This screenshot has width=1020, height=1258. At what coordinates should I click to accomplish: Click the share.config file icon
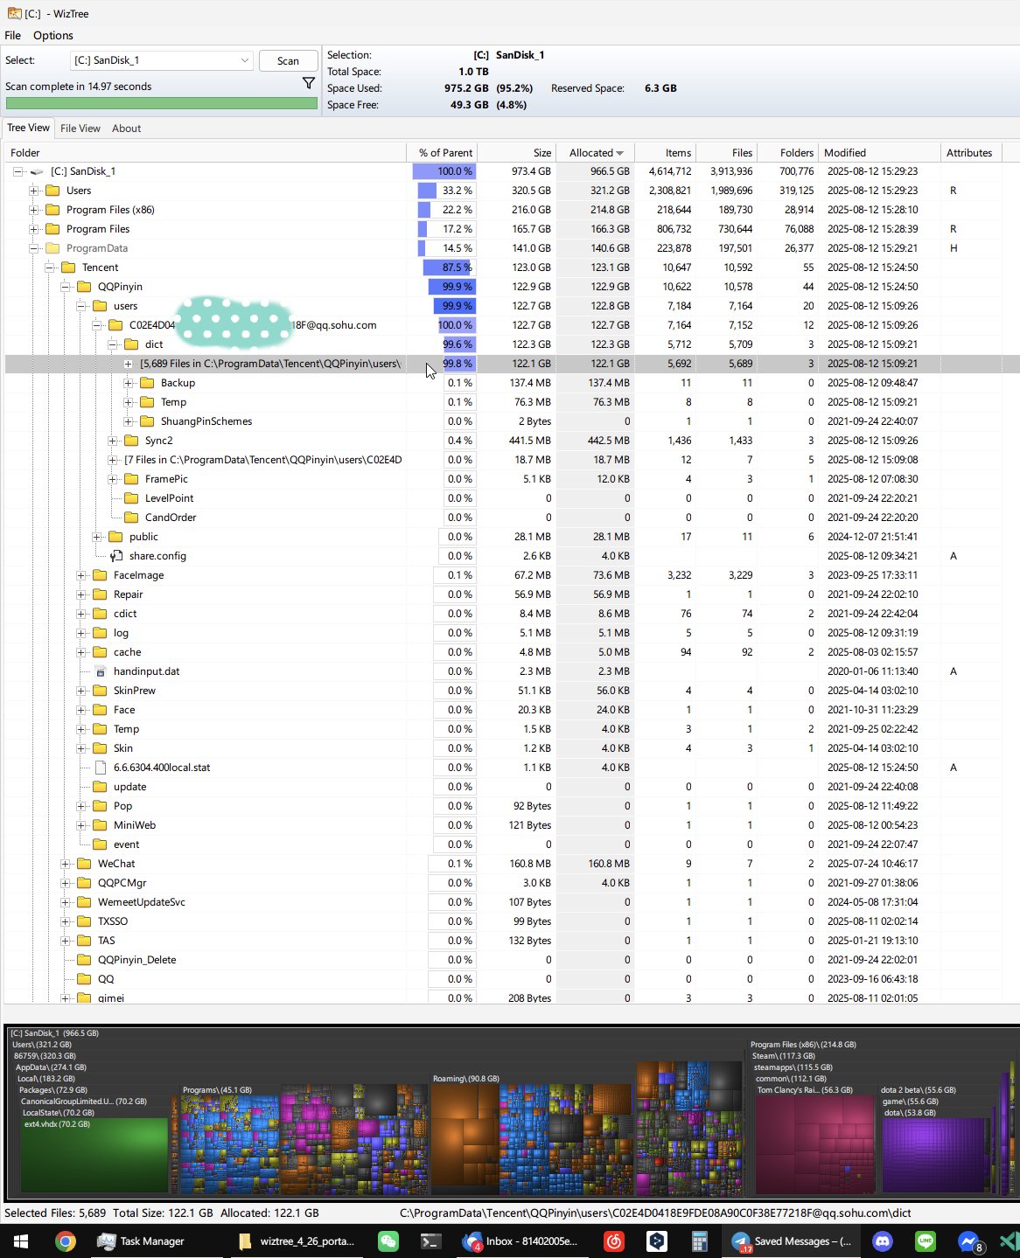coord(115,556)
